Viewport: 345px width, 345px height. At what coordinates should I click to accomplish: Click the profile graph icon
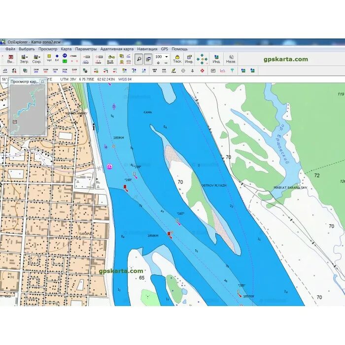[x=223, y=70]
